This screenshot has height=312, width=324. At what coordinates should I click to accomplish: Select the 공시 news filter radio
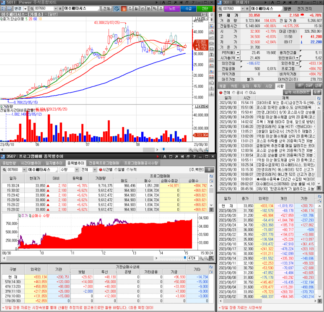click(234, 93)
